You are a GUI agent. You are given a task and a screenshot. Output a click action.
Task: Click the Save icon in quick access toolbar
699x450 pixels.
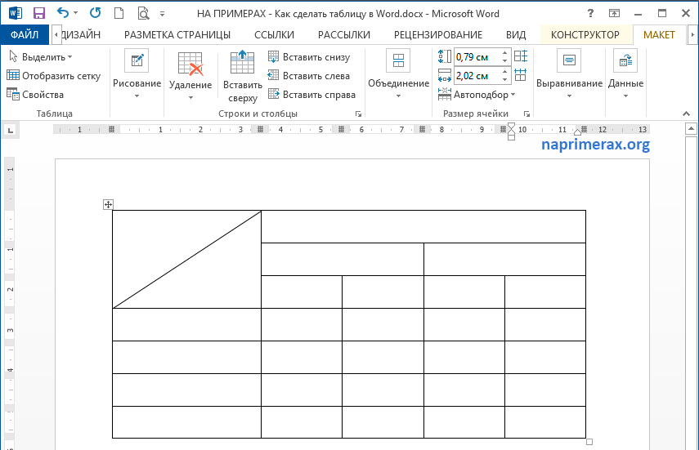tap(38, 13)
